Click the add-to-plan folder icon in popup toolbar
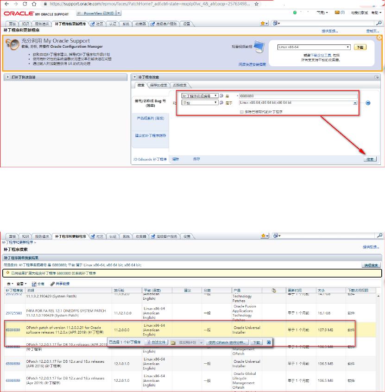Viewport: 385px width, 392px height. tap(173, 342)
